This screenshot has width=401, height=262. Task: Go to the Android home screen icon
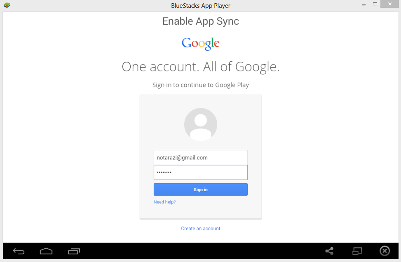click(46, 251)
